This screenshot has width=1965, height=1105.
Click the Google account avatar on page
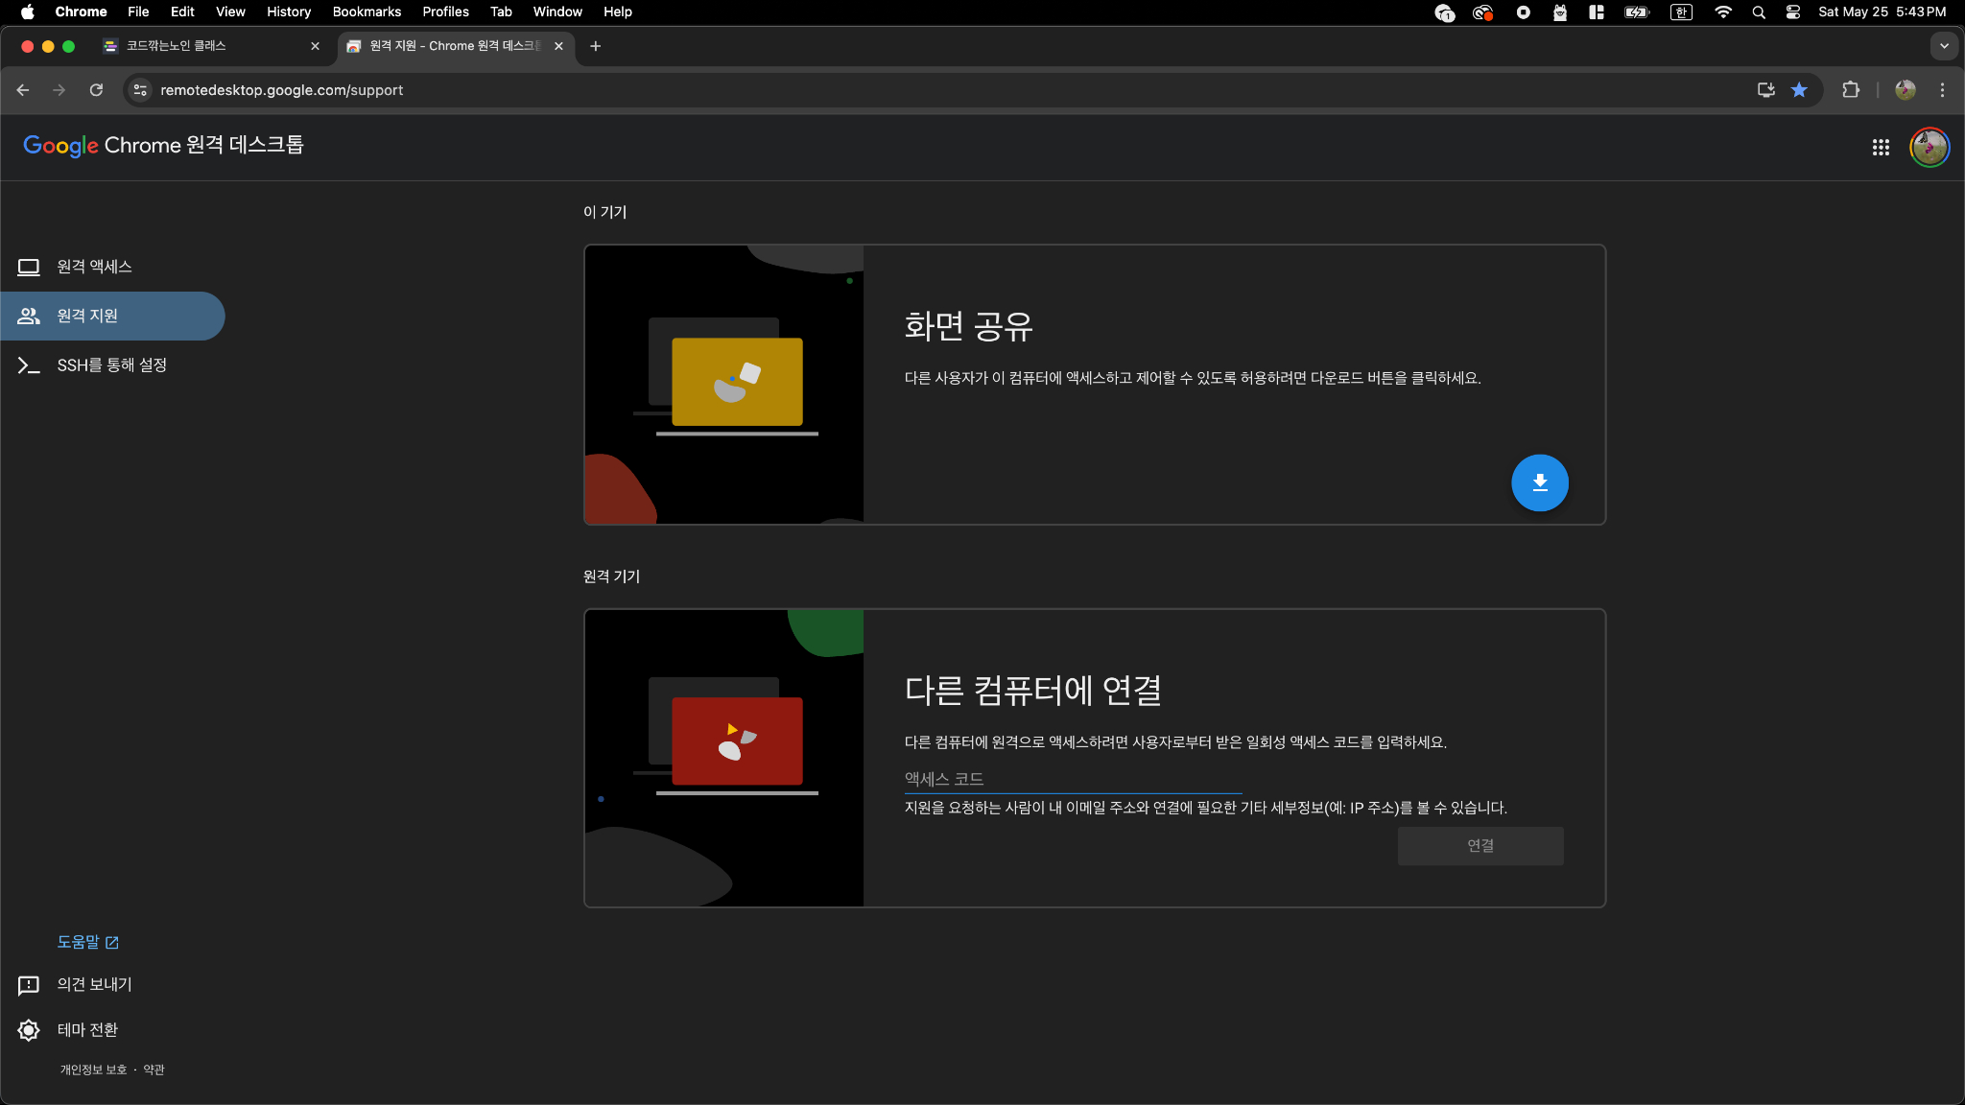1929,147
